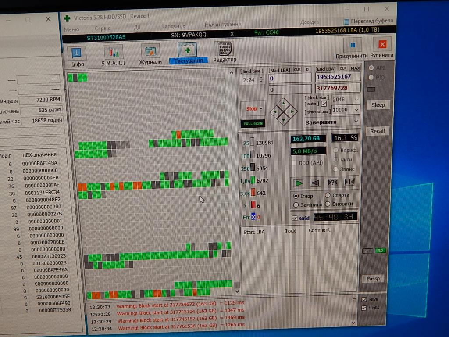Viewport: 449px width, 337px height.
Task: Pause the scan with Призупинити button
Action: pyautogui.click(x=352, y=46)
